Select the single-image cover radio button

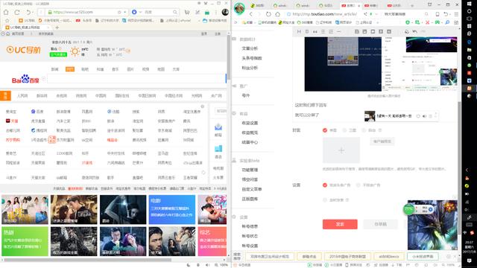coord(325,130)
